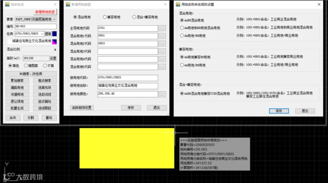Click the yellow land parcel in drawing
This screenshot has width=328, height=183.
(127, 148)
